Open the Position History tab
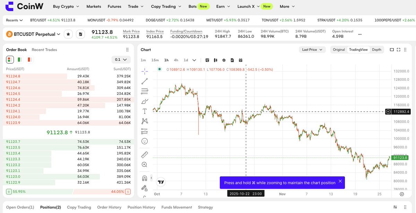The image size is (416, 213). click(x=141, y=207)
